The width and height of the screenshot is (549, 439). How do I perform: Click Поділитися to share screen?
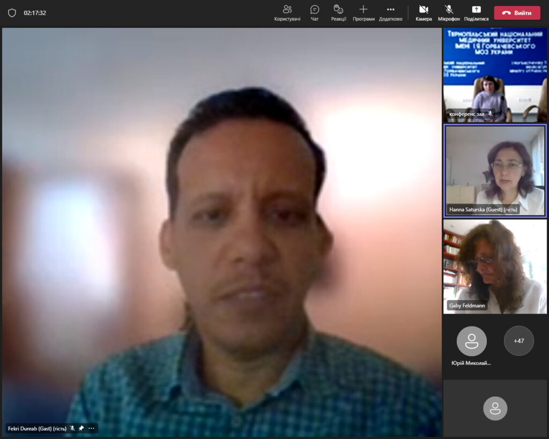click(x=476, y=13)
